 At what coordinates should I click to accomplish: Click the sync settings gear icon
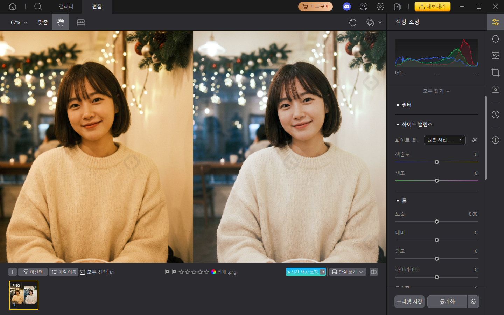(473, 302)
